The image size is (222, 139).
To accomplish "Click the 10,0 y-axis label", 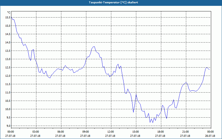I will pos(8,109).
